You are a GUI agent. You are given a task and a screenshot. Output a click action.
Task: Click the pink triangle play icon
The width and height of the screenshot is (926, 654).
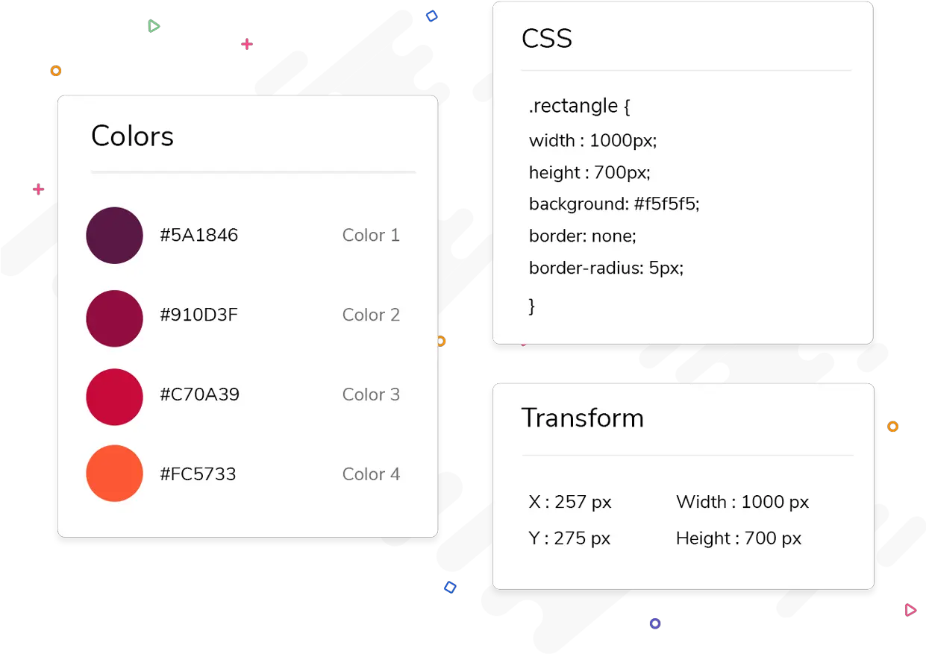coord(910,610)
